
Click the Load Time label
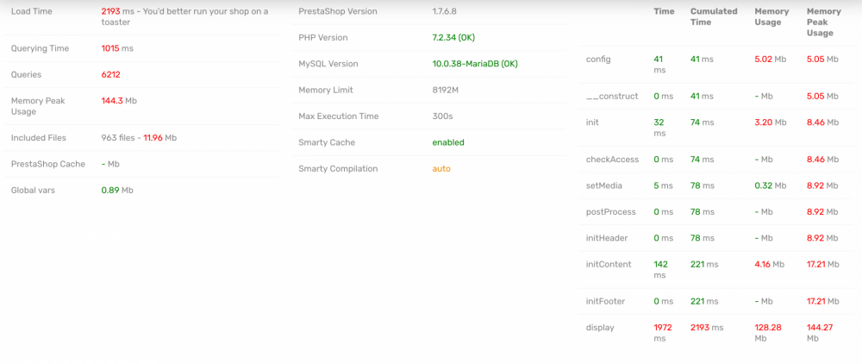[x=31, y=11]
